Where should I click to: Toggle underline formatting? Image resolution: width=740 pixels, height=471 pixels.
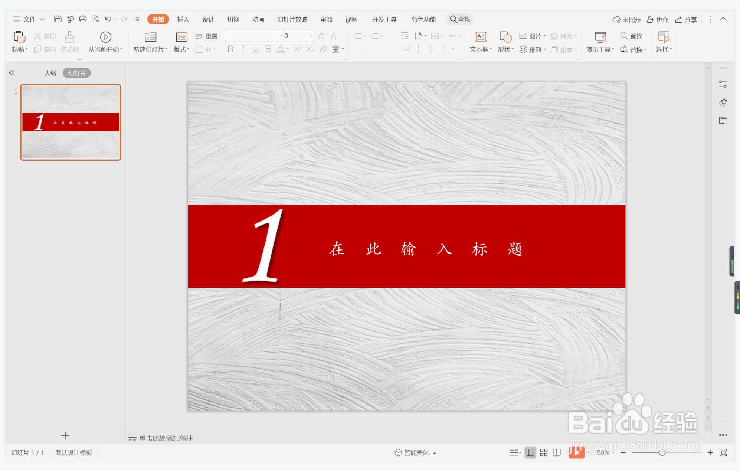click(x=255, y=49)
